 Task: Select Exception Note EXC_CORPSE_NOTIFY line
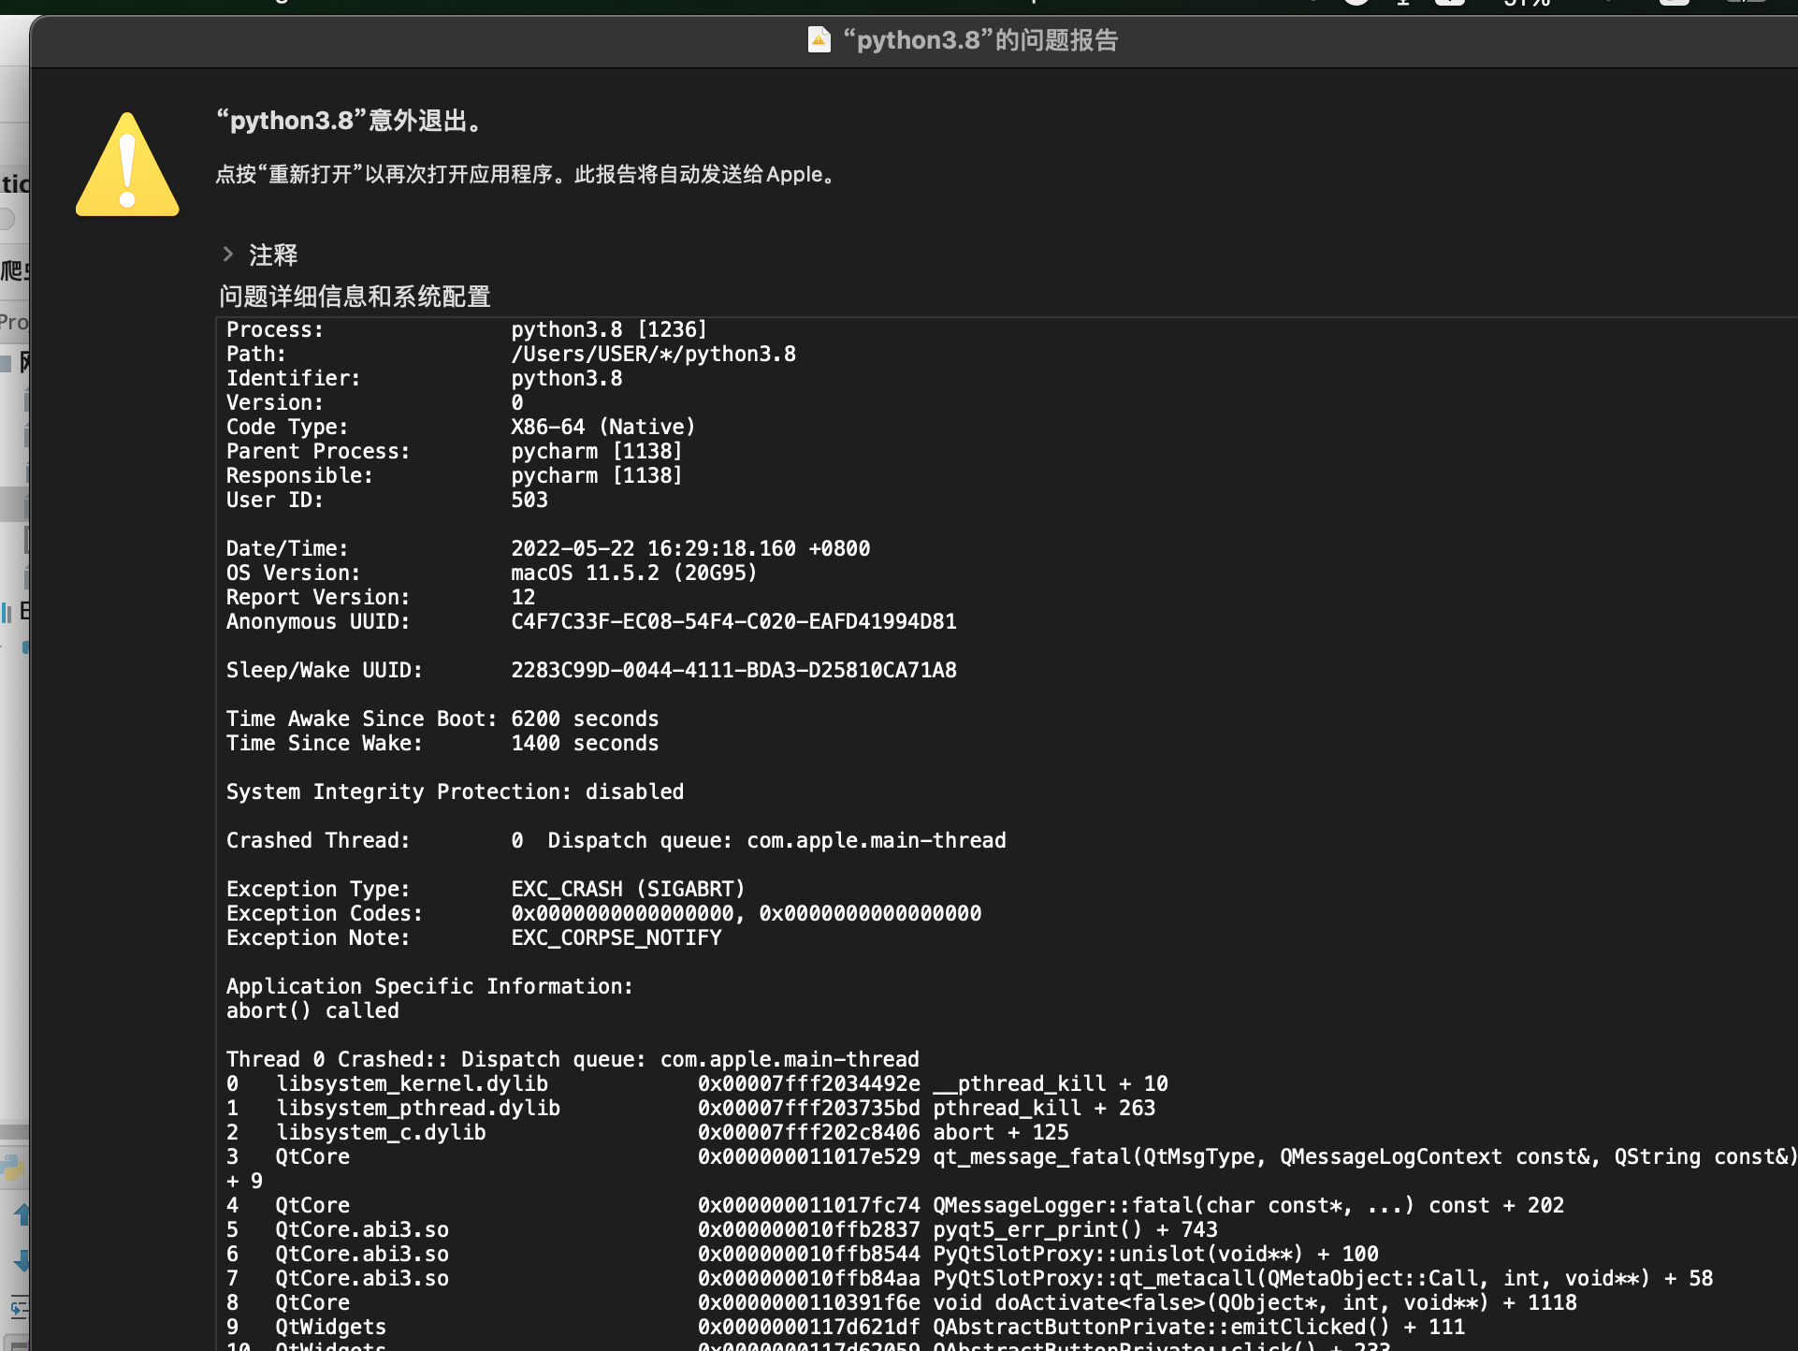tap(473, 937)
